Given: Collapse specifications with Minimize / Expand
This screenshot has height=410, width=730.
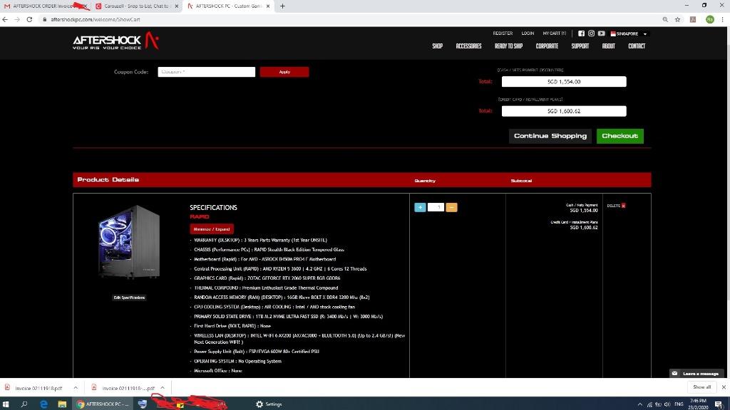Looking at the screenshot, I should click(211, 228).
